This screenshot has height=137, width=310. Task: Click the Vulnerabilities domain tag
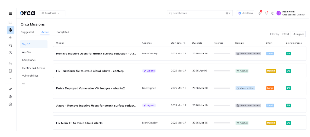(x=245, y=88)
